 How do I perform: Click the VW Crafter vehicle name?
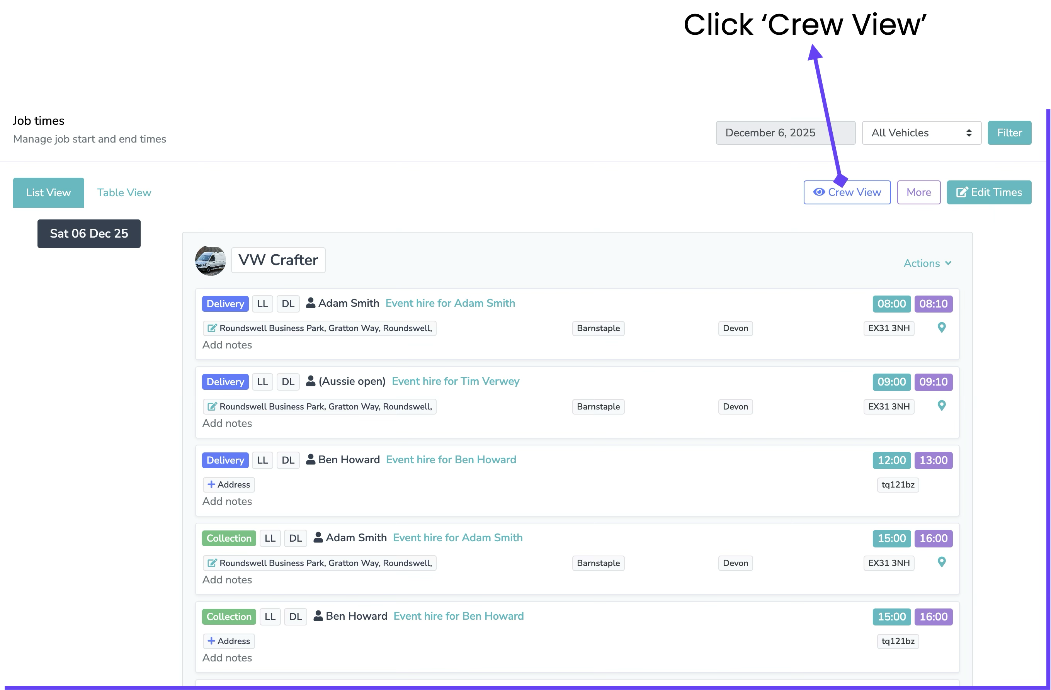(278, 260)
